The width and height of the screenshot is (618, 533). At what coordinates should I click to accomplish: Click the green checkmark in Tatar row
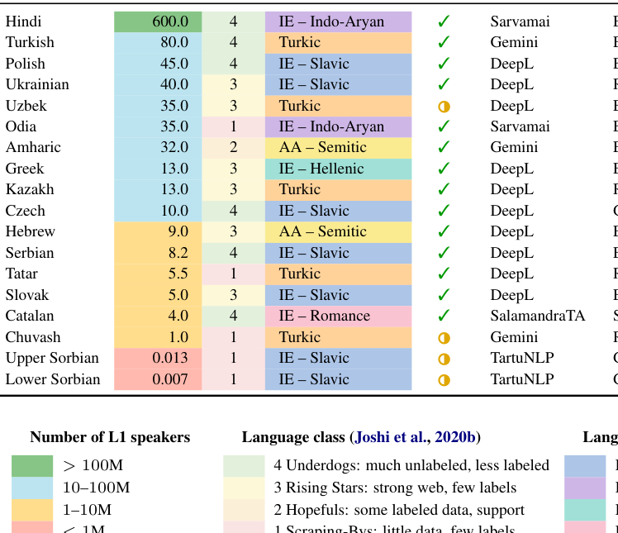444,274
